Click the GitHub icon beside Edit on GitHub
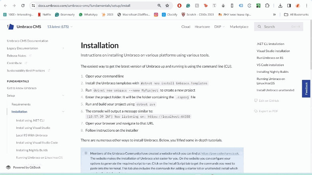Image resolution: width=312 pixels, height=175 pixels. [256, 101]
